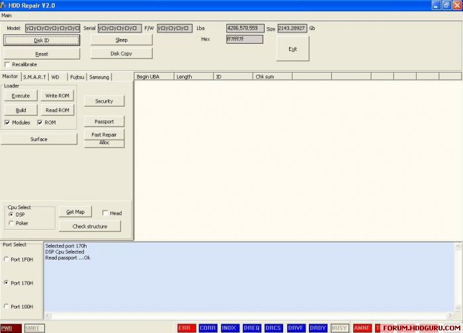
Task: Click the Exit button
Action: (292, 49)
